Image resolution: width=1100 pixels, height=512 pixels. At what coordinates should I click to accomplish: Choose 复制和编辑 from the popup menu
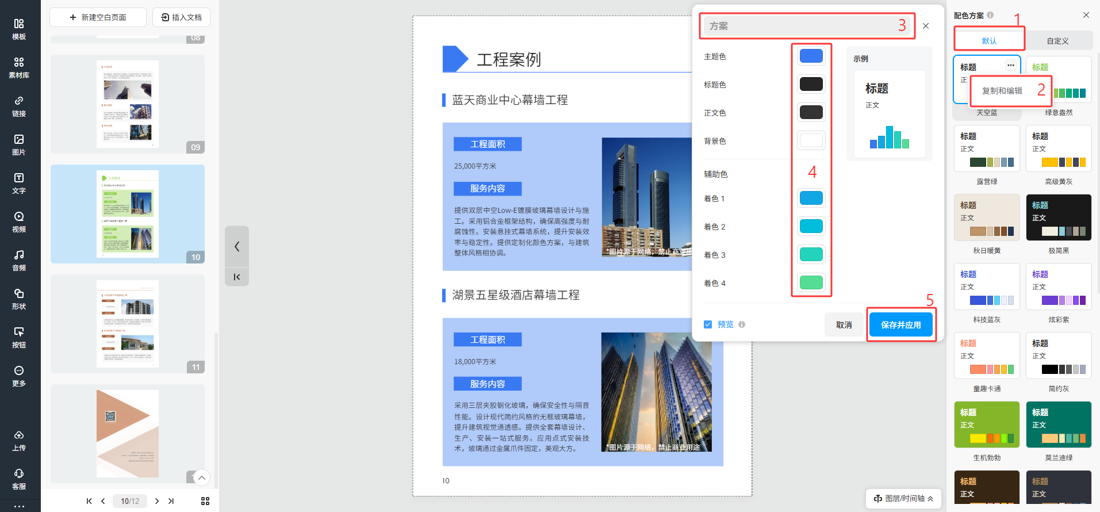click(1002, 91)
